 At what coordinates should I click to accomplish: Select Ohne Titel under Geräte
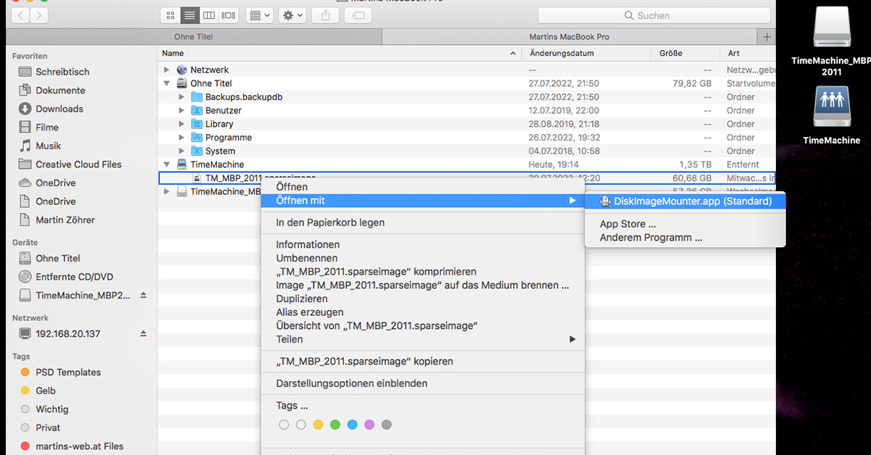pyautogui.click(x=58, y=258)
